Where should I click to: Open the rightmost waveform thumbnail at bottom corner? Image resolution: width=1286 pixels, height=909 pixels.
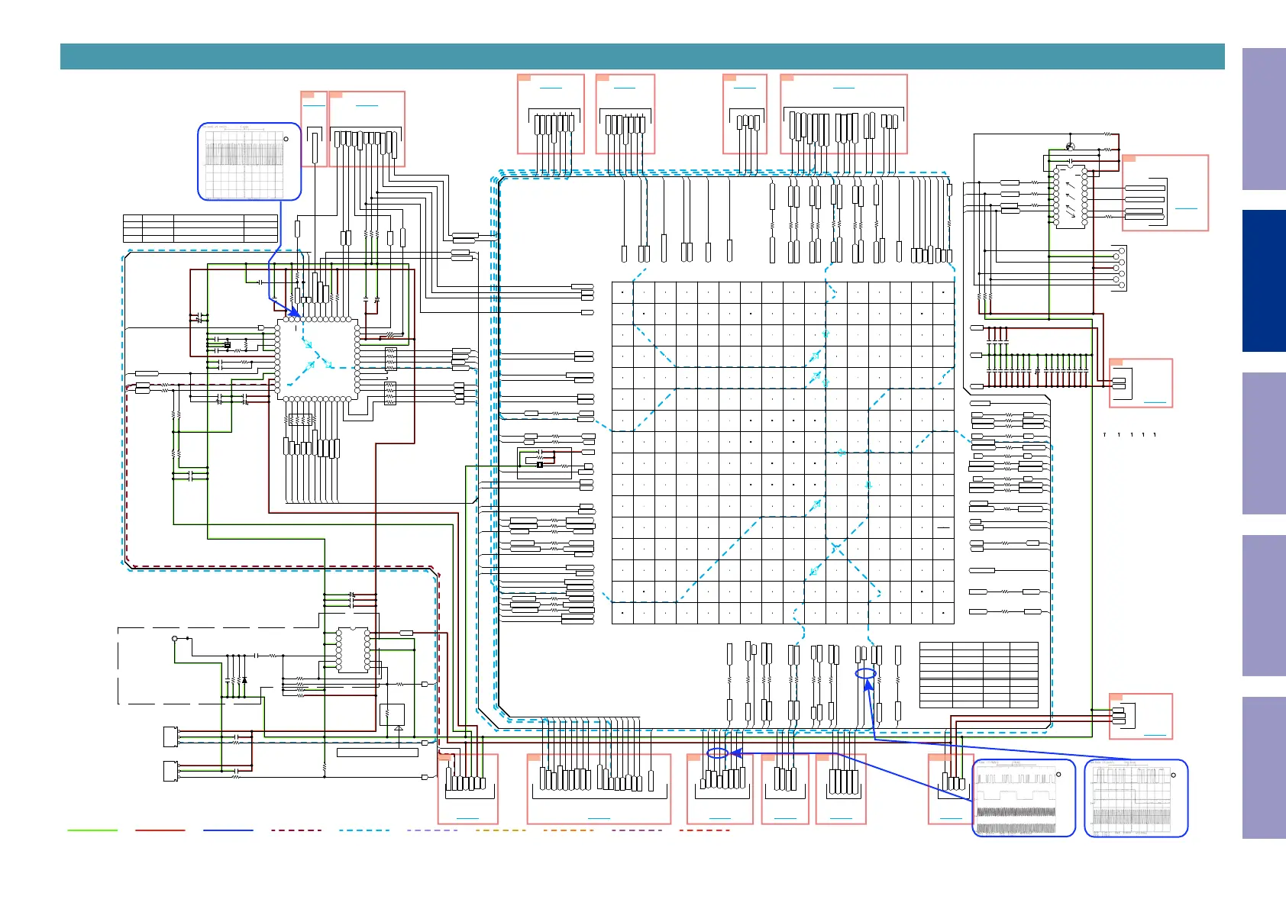click(1136, 798)
